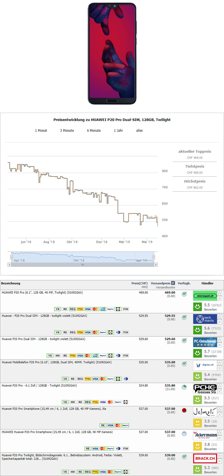Click the PayPal payment icon in microspot row
224x476 pixels.
(111, 309)
